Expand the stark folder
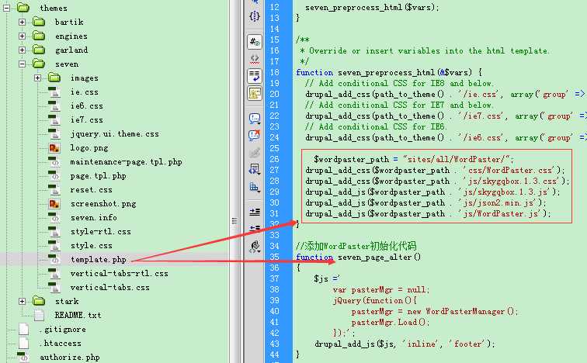 coord(22,301)
